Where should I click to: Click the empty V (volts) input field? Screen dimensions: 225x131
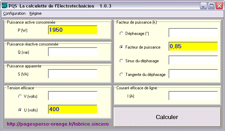click(x=73, y=95)
